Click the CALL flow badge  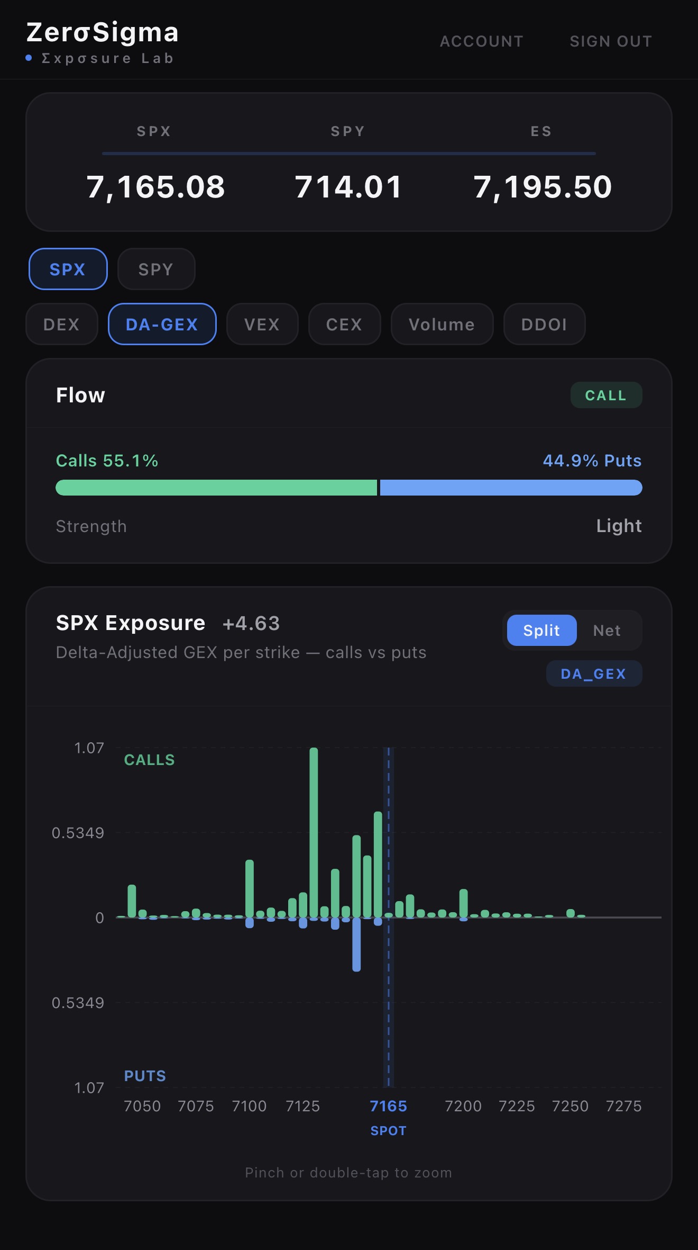click(606, 395)
